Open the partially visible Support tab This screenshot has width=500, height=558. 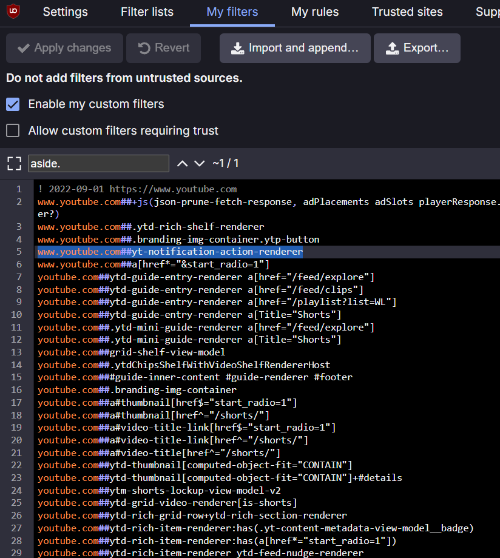pyautogui.click(x=487, y=12)
